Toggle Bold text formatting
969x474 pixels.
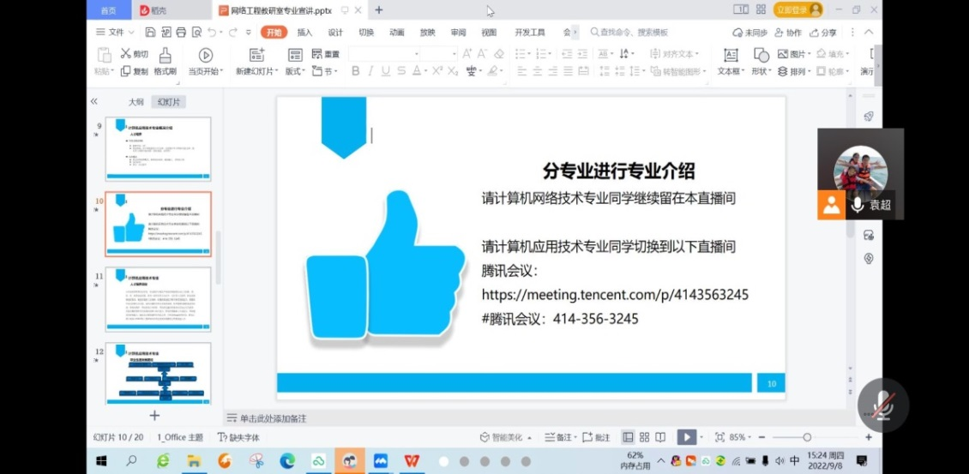point(356,71)
